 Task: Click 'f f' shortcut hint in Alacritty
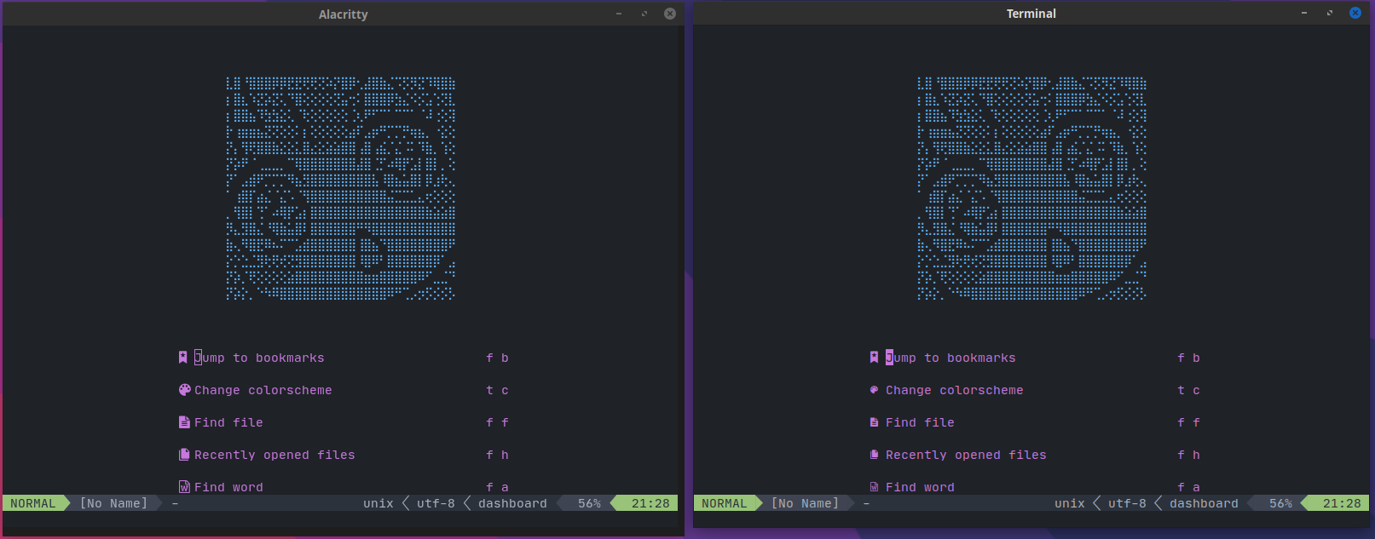tap(497, 422)
